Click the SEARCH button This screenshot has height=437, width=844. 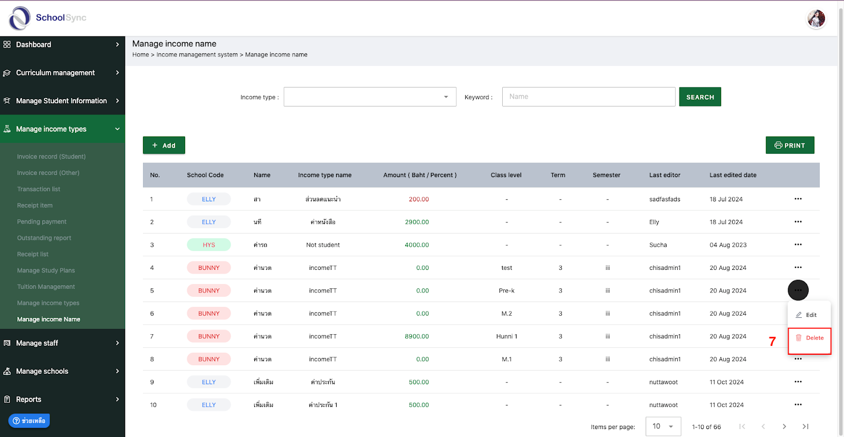tap(700, 97)
